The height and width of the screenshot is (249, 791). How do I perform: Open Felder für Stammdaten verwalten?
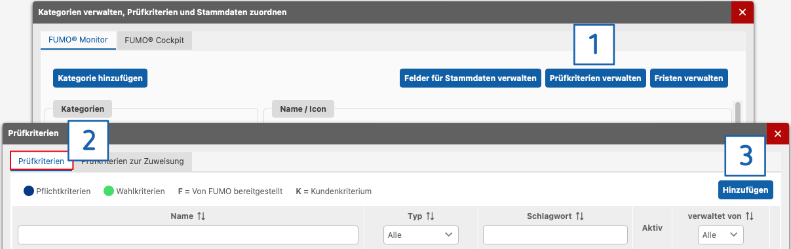(471, 78)
